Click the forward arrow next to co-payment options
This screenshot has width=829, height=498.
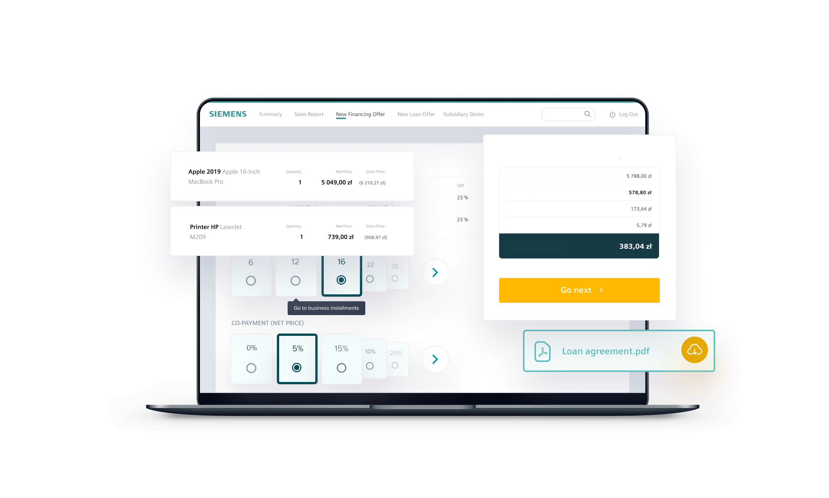click(x=434, y=359)
